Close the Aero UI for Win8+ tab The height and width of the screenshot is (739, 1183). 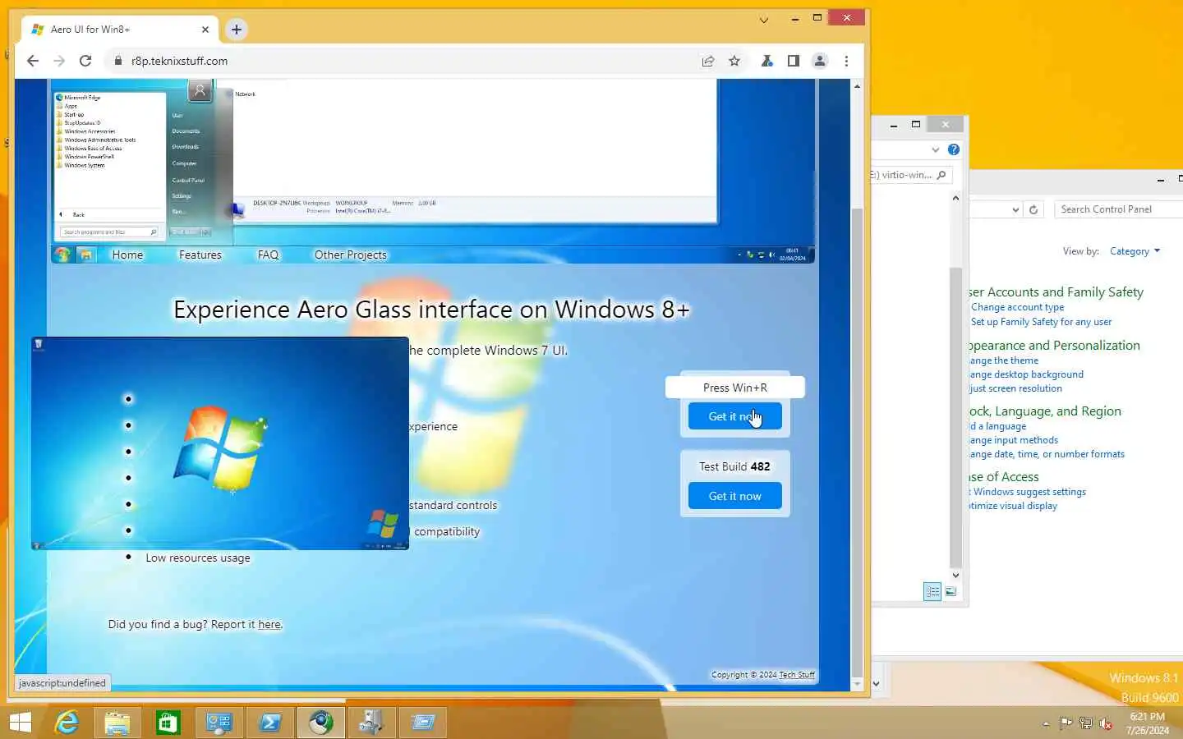(205, 30)
